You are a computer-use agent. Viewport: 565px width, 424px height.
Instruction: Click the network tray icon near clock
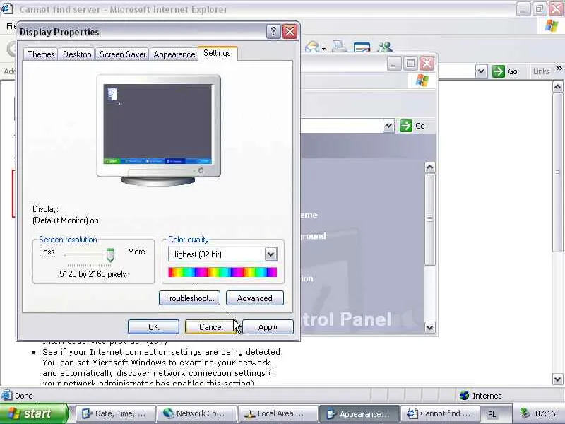coord(525,413)
